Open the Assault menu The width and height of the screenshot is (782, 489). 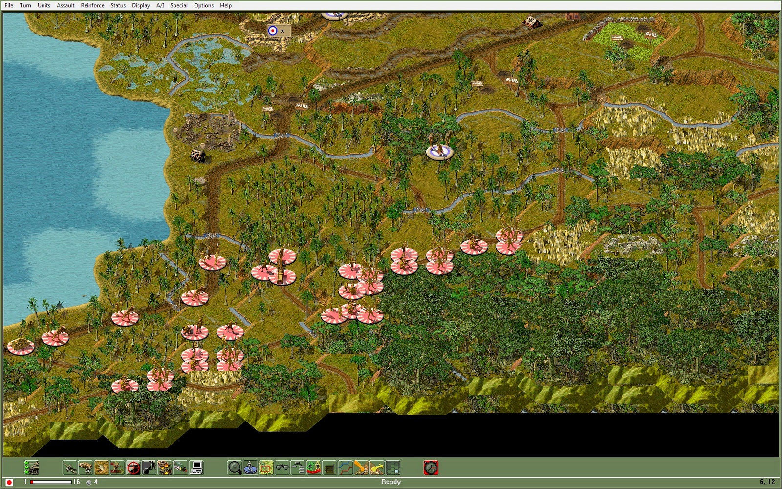[65, 5]
